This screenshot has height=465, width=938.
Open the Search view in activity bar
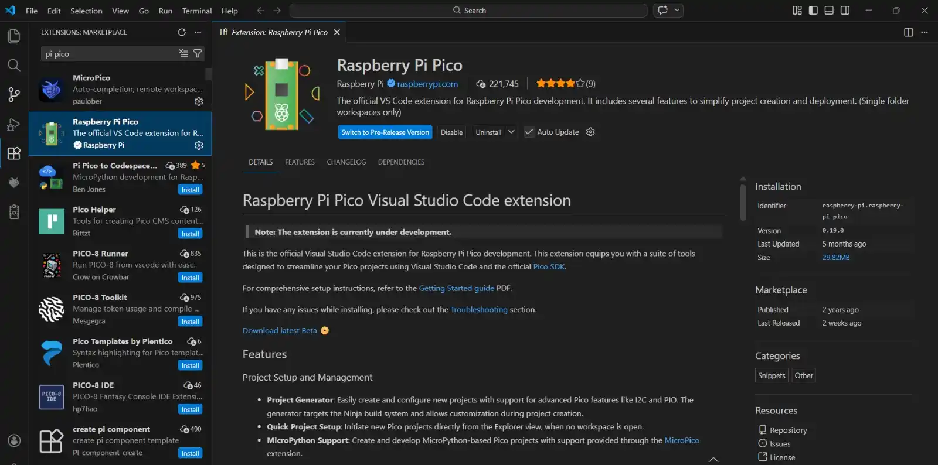click(14, 65)
